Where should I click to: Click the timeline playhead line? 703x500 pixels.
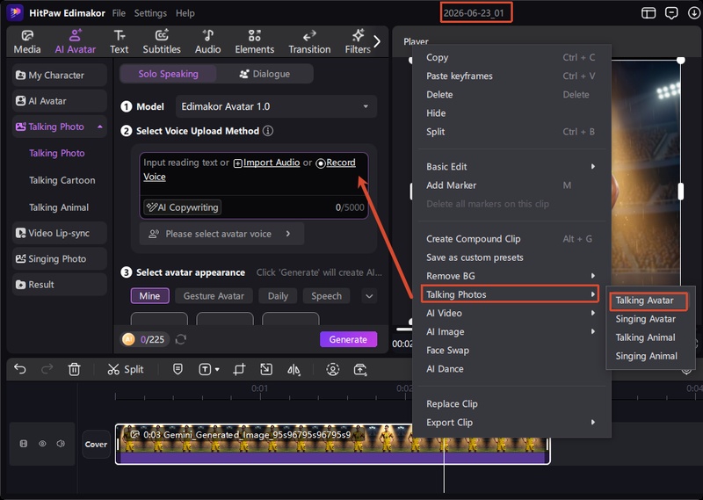click(x=444, y=467)
